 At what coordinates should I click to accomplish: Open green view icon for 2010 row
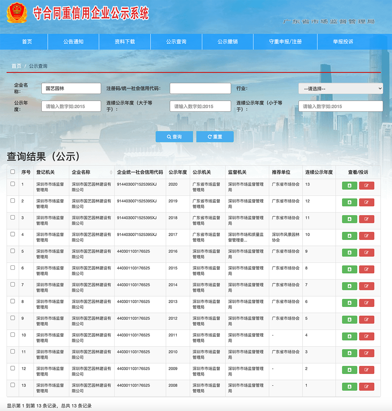(350, 353)
